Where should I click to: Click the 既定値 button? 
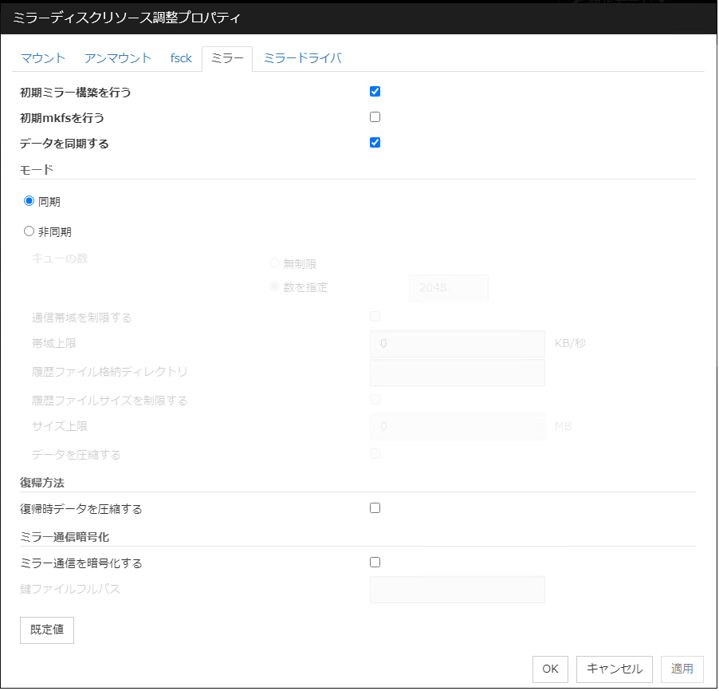click(47, 630)
